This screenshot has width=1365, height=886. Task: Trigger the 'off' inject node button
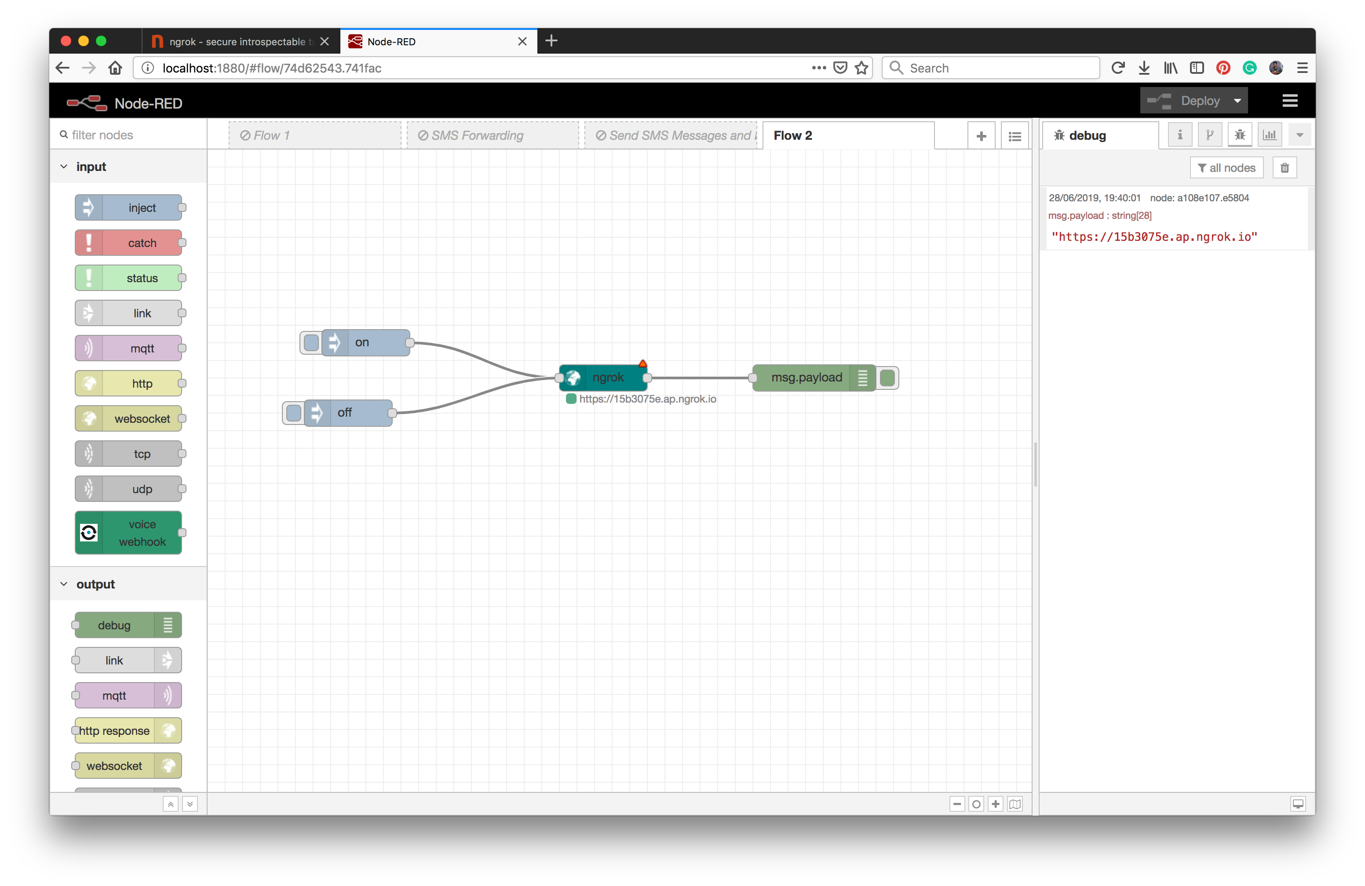[x=294, y=413]
